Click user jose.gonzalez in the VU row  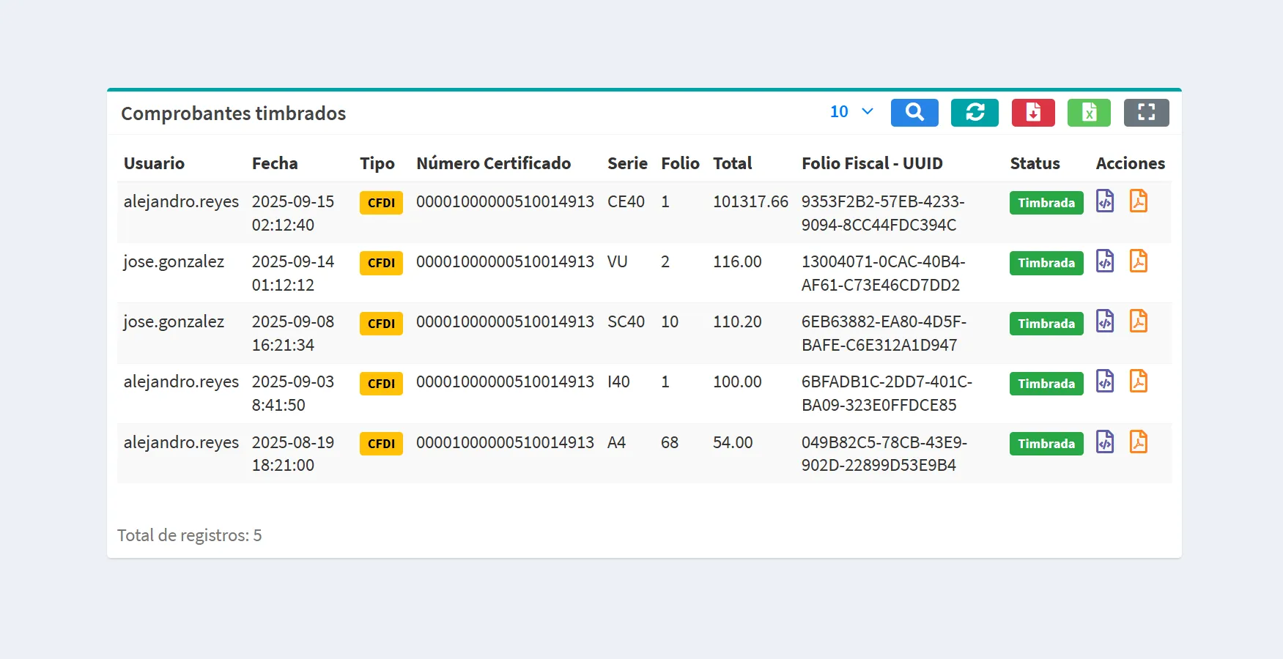point(174,262)
